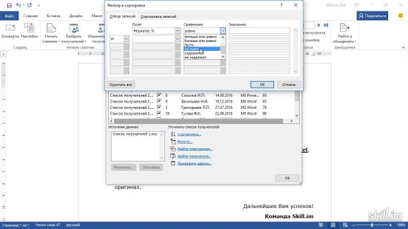Choose 'не пусто' in comparison list

tap(202, 49)
